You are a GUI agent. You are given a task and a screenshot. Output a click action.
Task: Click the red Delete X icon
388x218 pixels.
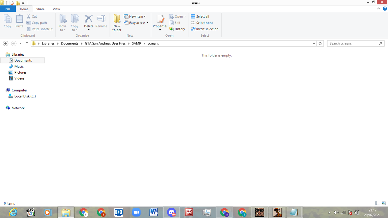[x=89, y=19]
